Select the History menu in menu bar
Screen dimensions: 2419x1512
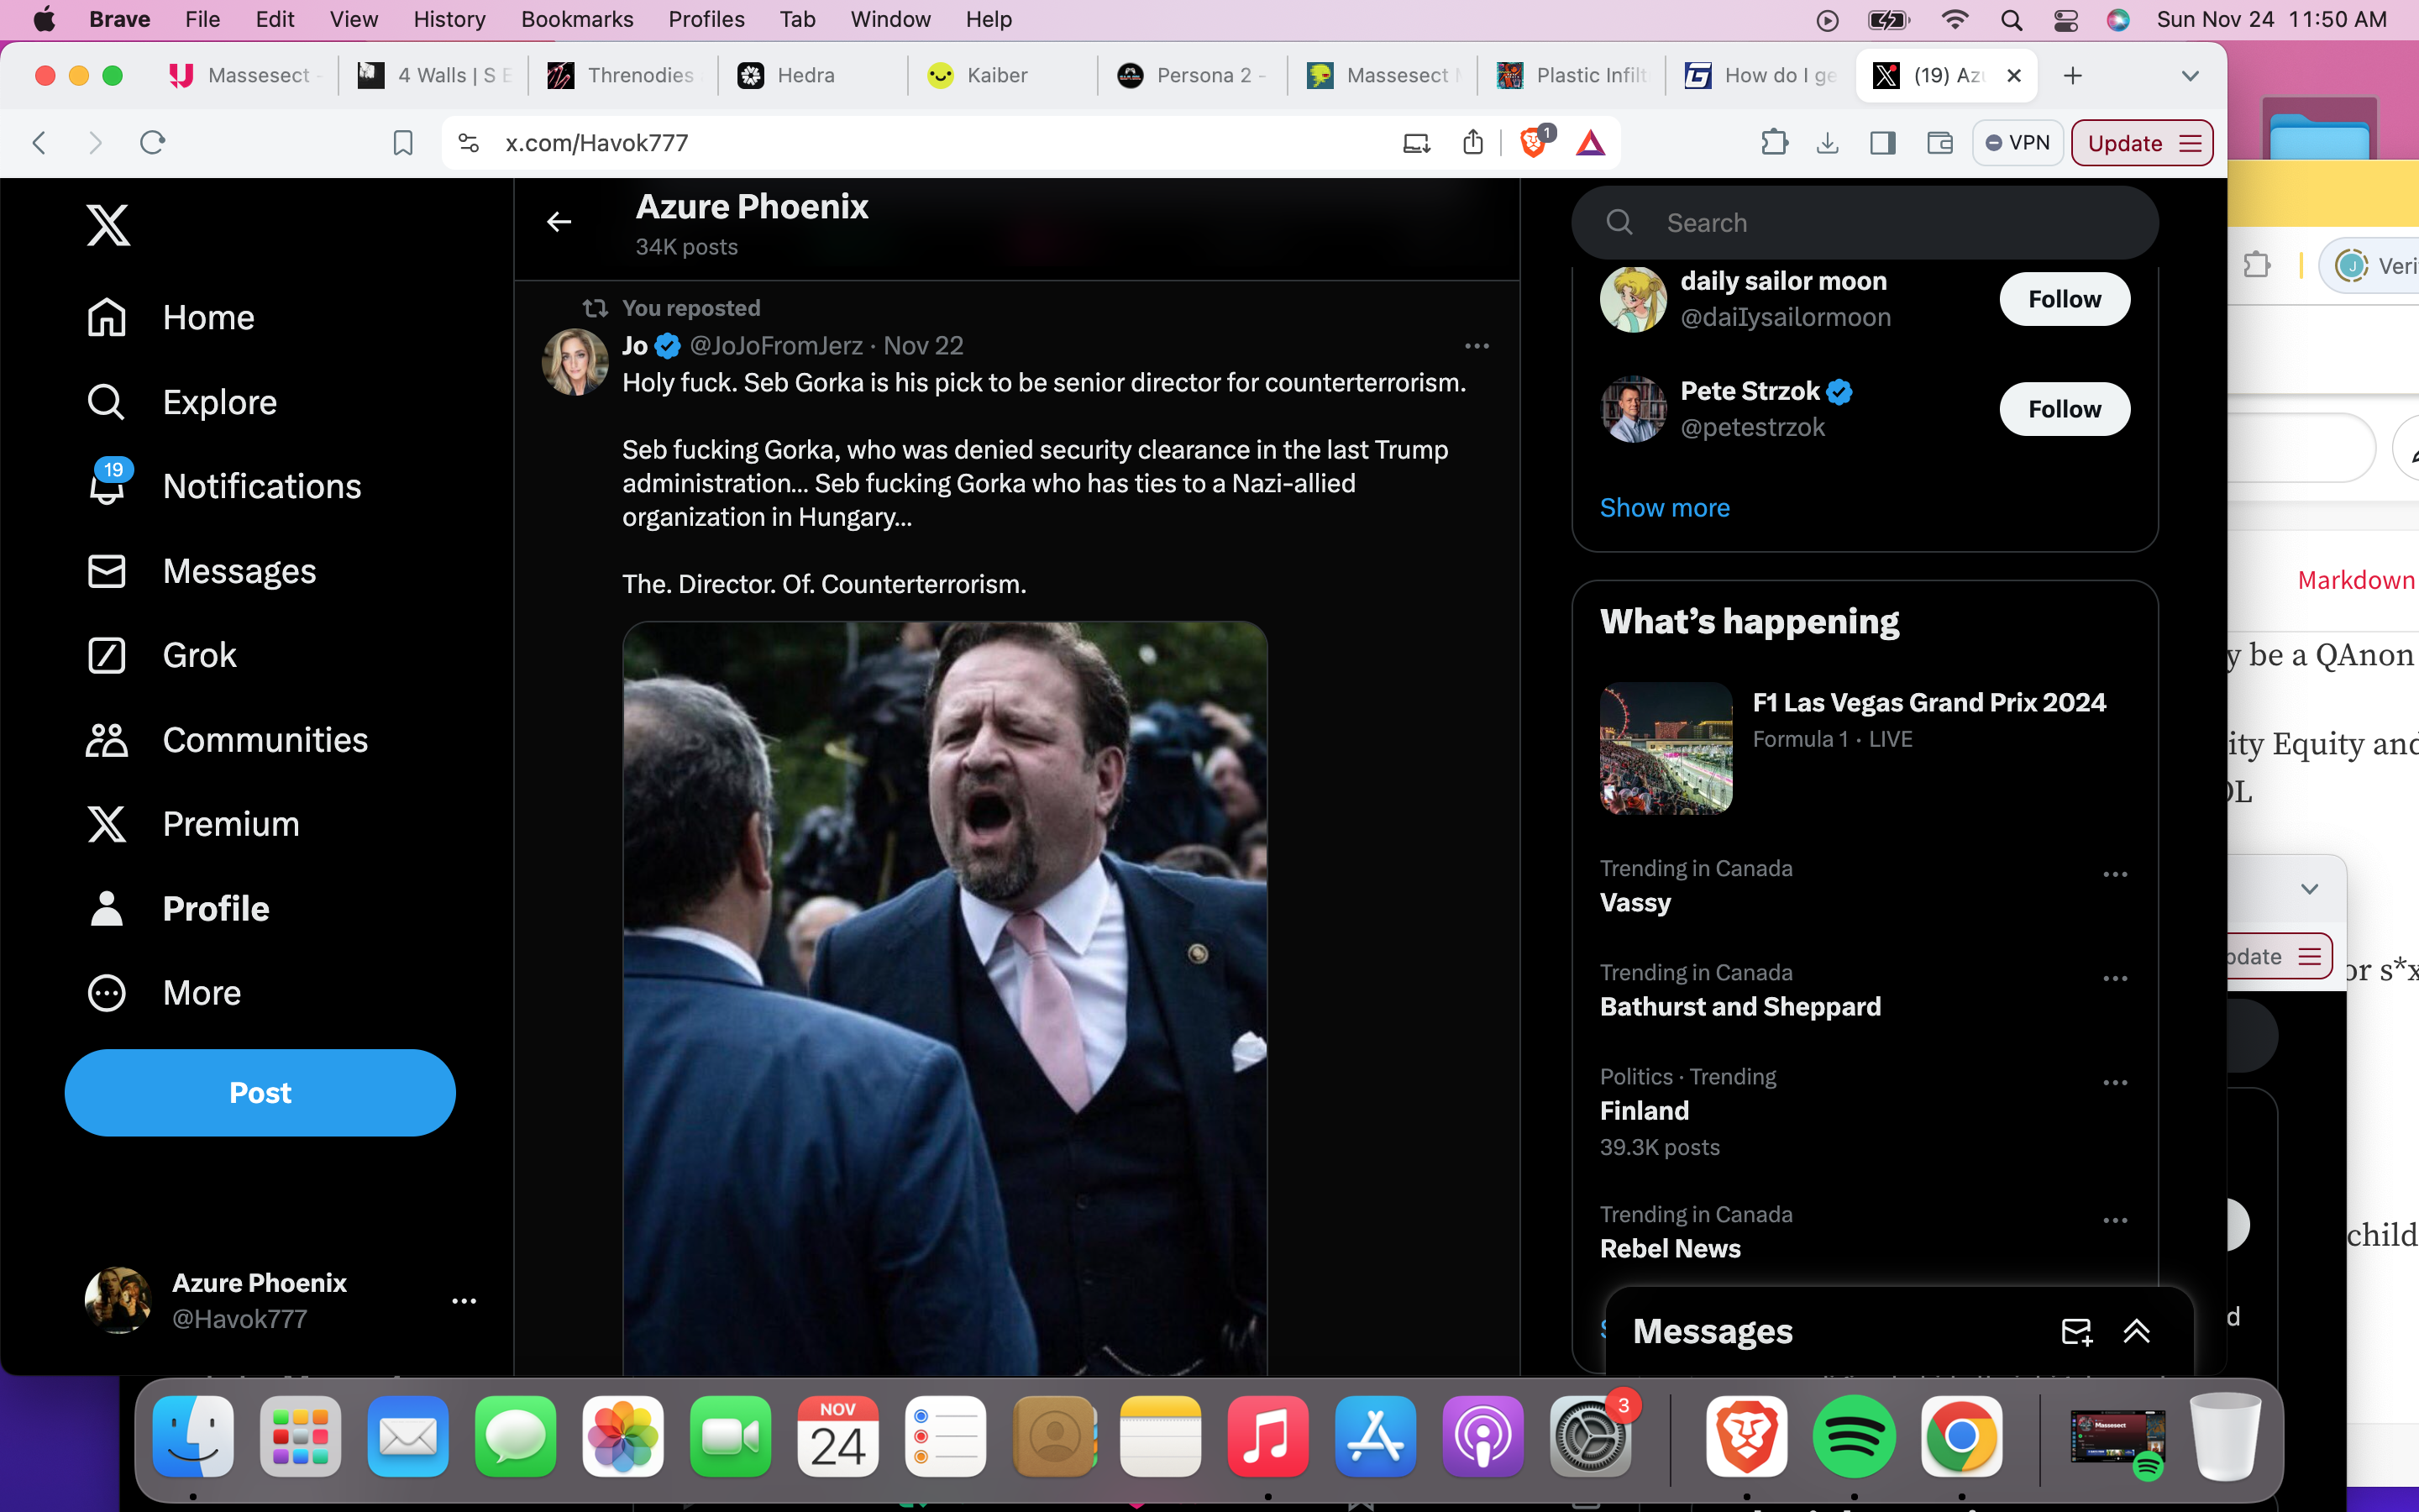pos(448,19)
